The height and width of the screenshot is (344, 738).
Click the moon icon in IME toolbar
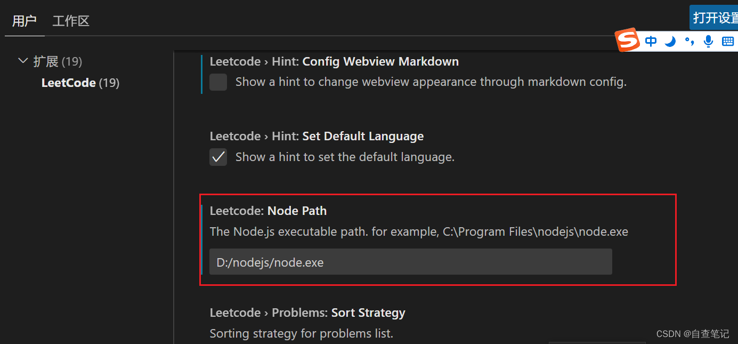pyautogui.click(x=670, y=41)
